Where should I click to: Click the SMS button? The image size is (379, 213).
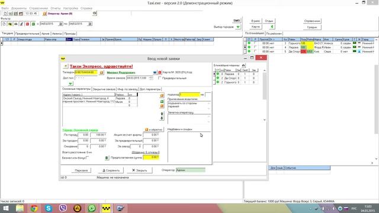coord(237,21)
